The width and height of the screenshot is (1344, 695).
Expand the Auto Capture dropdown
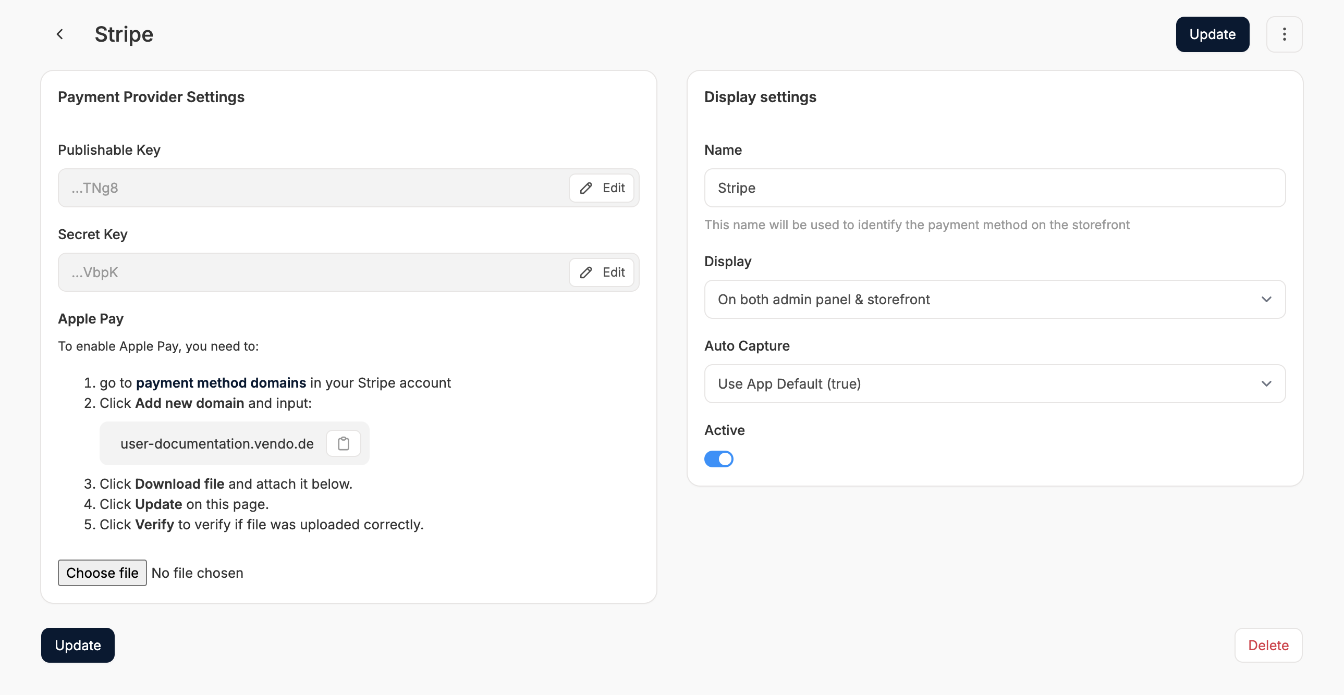(x=981, y=384)
